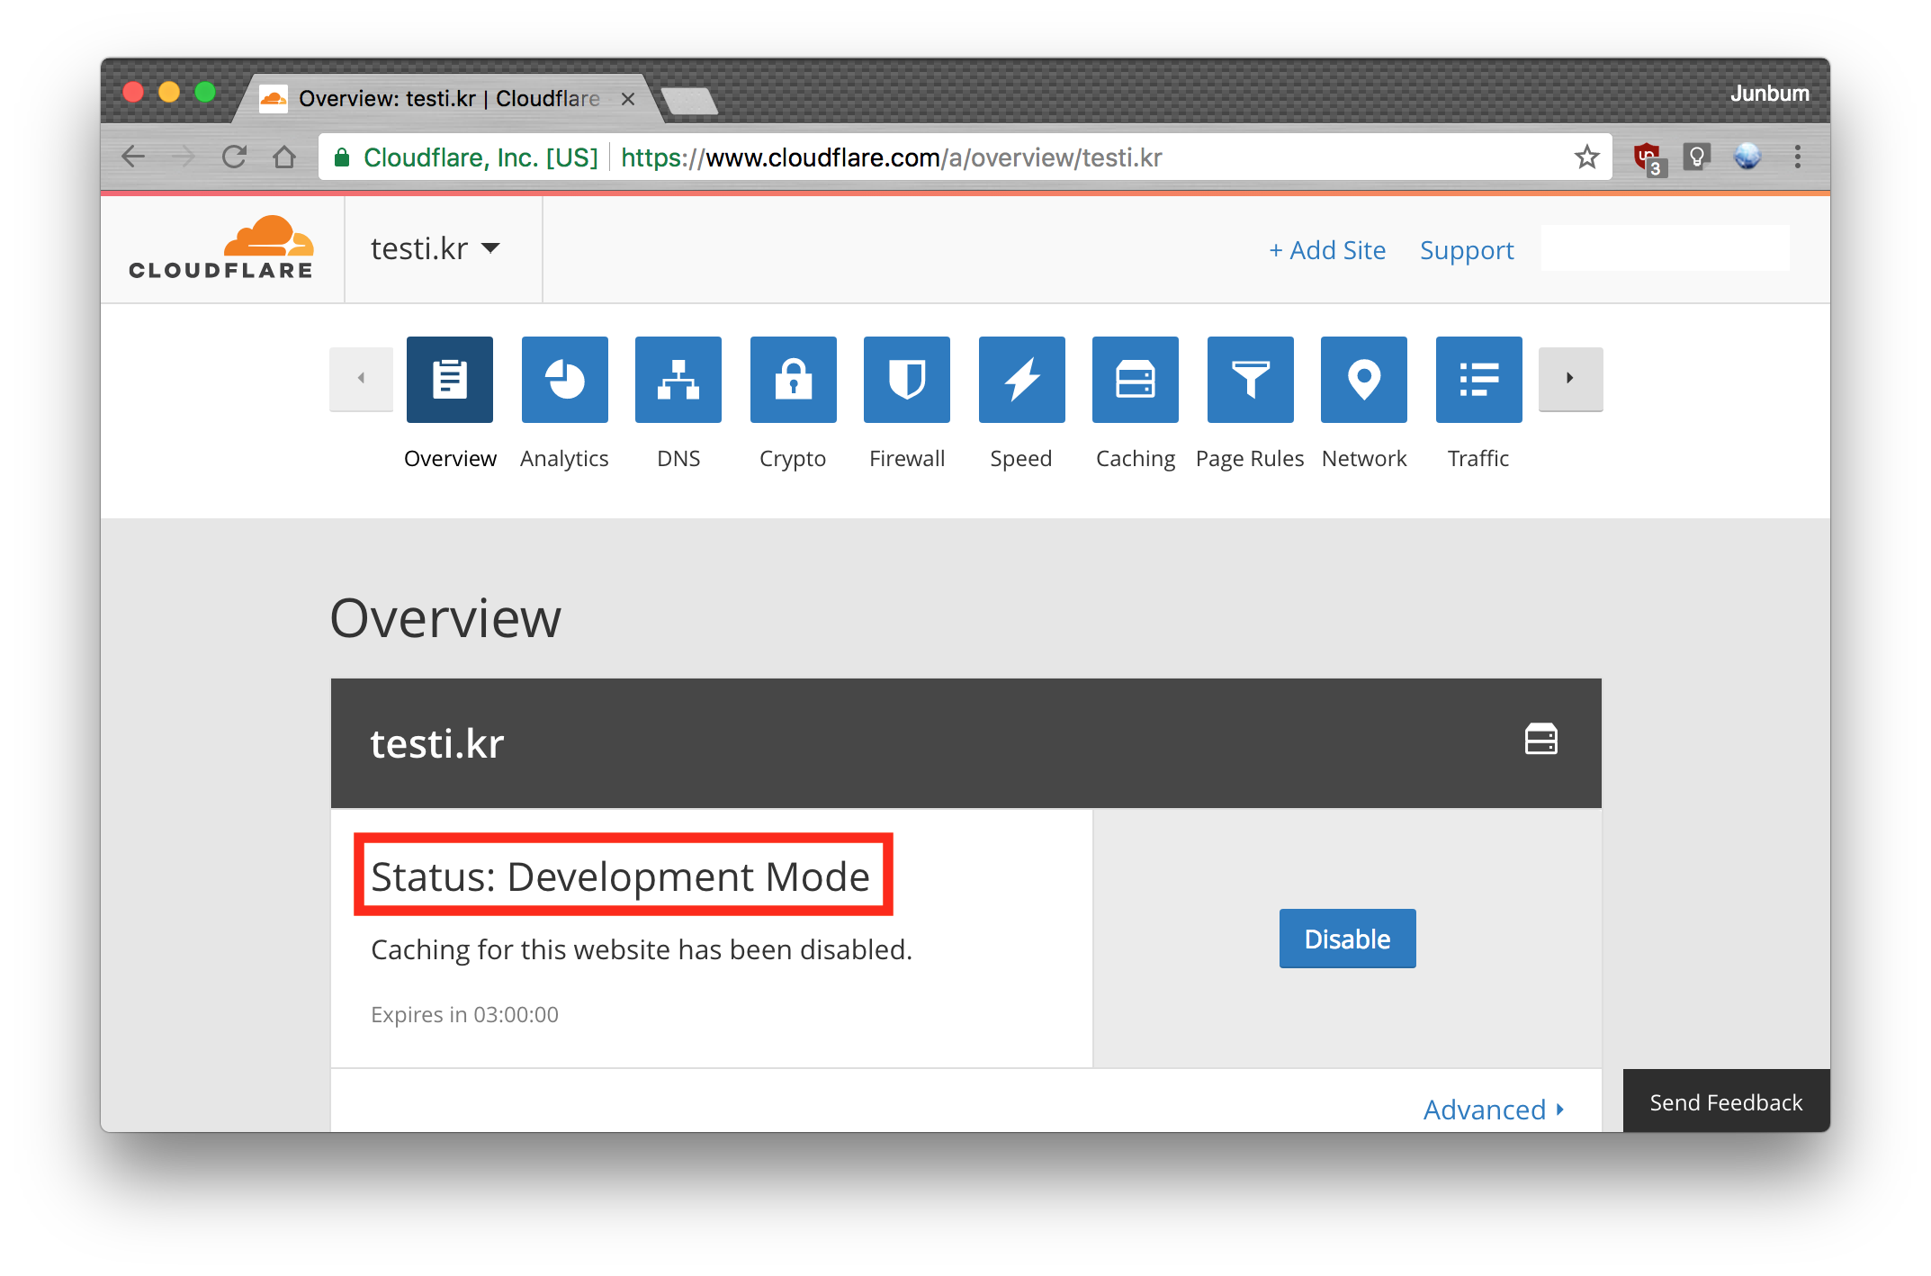This screenshot has width=1931, height=1276.
Task: Bookmark page with star icon
Action: (x=1586, y=157)
